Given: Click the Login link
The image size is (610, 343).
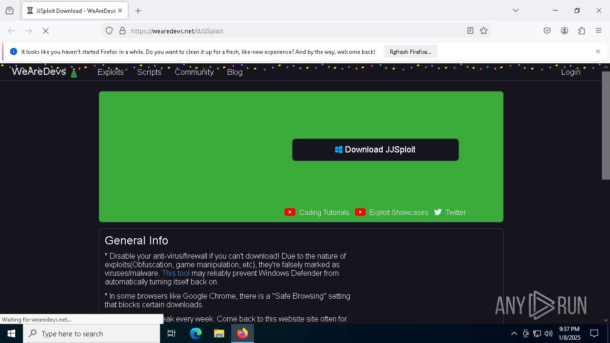Looking at the screenshot, I should pos(570,72).
